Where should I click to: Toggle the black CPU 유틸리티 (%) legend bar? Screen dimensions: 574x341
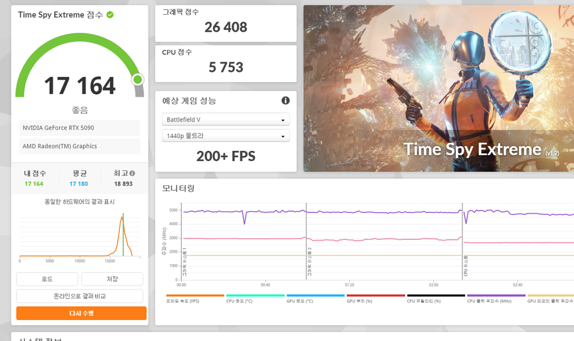[436, 295]
